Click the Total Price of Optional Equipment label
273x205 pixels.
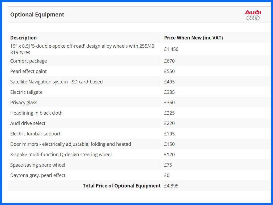tap(122, 186)
